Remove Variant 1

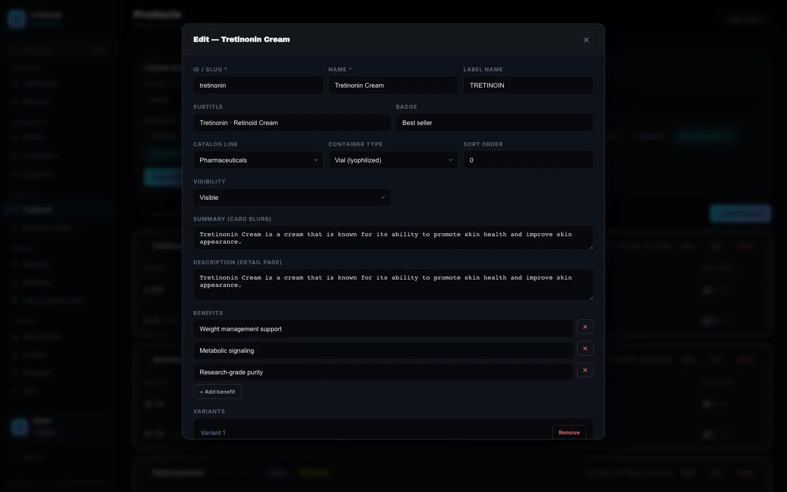point(569,432)
